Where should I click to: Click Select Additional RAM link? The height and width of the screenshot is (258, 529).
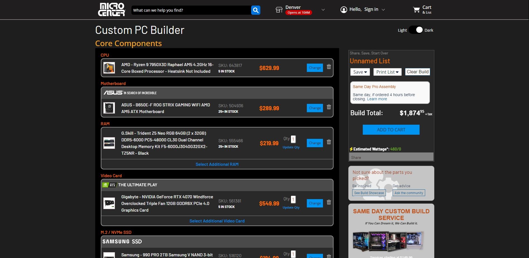click(217, 164)
